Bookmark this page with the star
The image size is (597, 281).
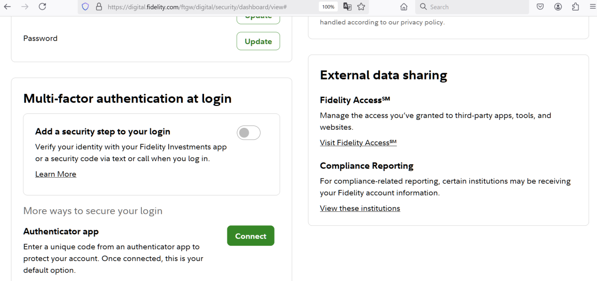coord(361,7)
